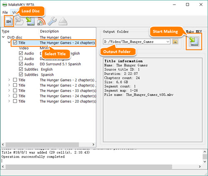Start streaming with the orange waves icon
The height and width of the screenshot is (176, 208).
[41, 21]
